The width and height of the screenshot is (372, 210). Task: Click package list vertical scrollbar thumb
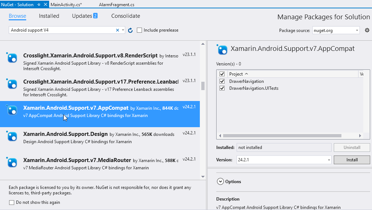pos(203,86)
